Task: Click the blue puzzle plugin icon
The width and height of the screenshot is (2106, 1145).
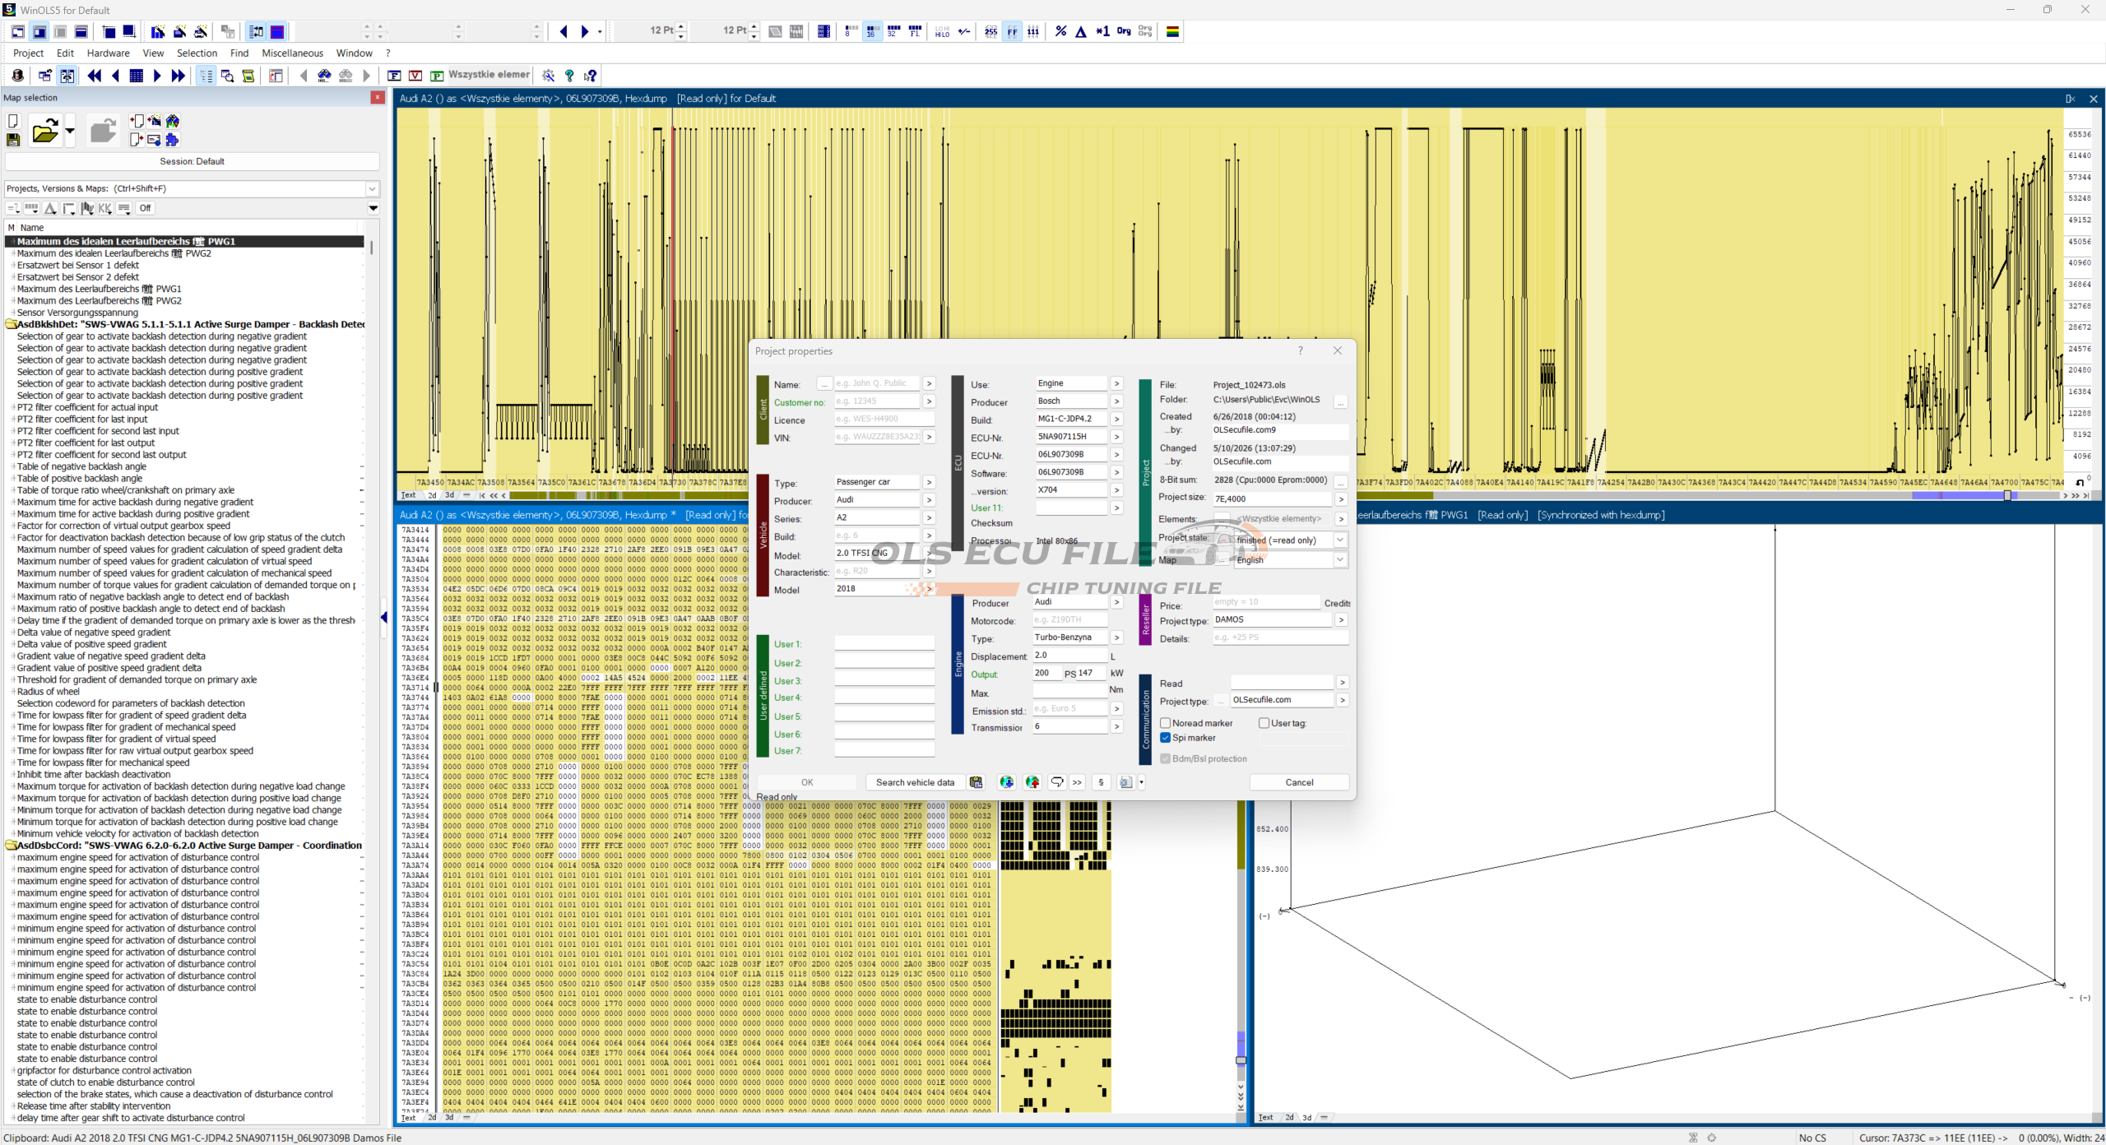Action: [x=172, y=140]
